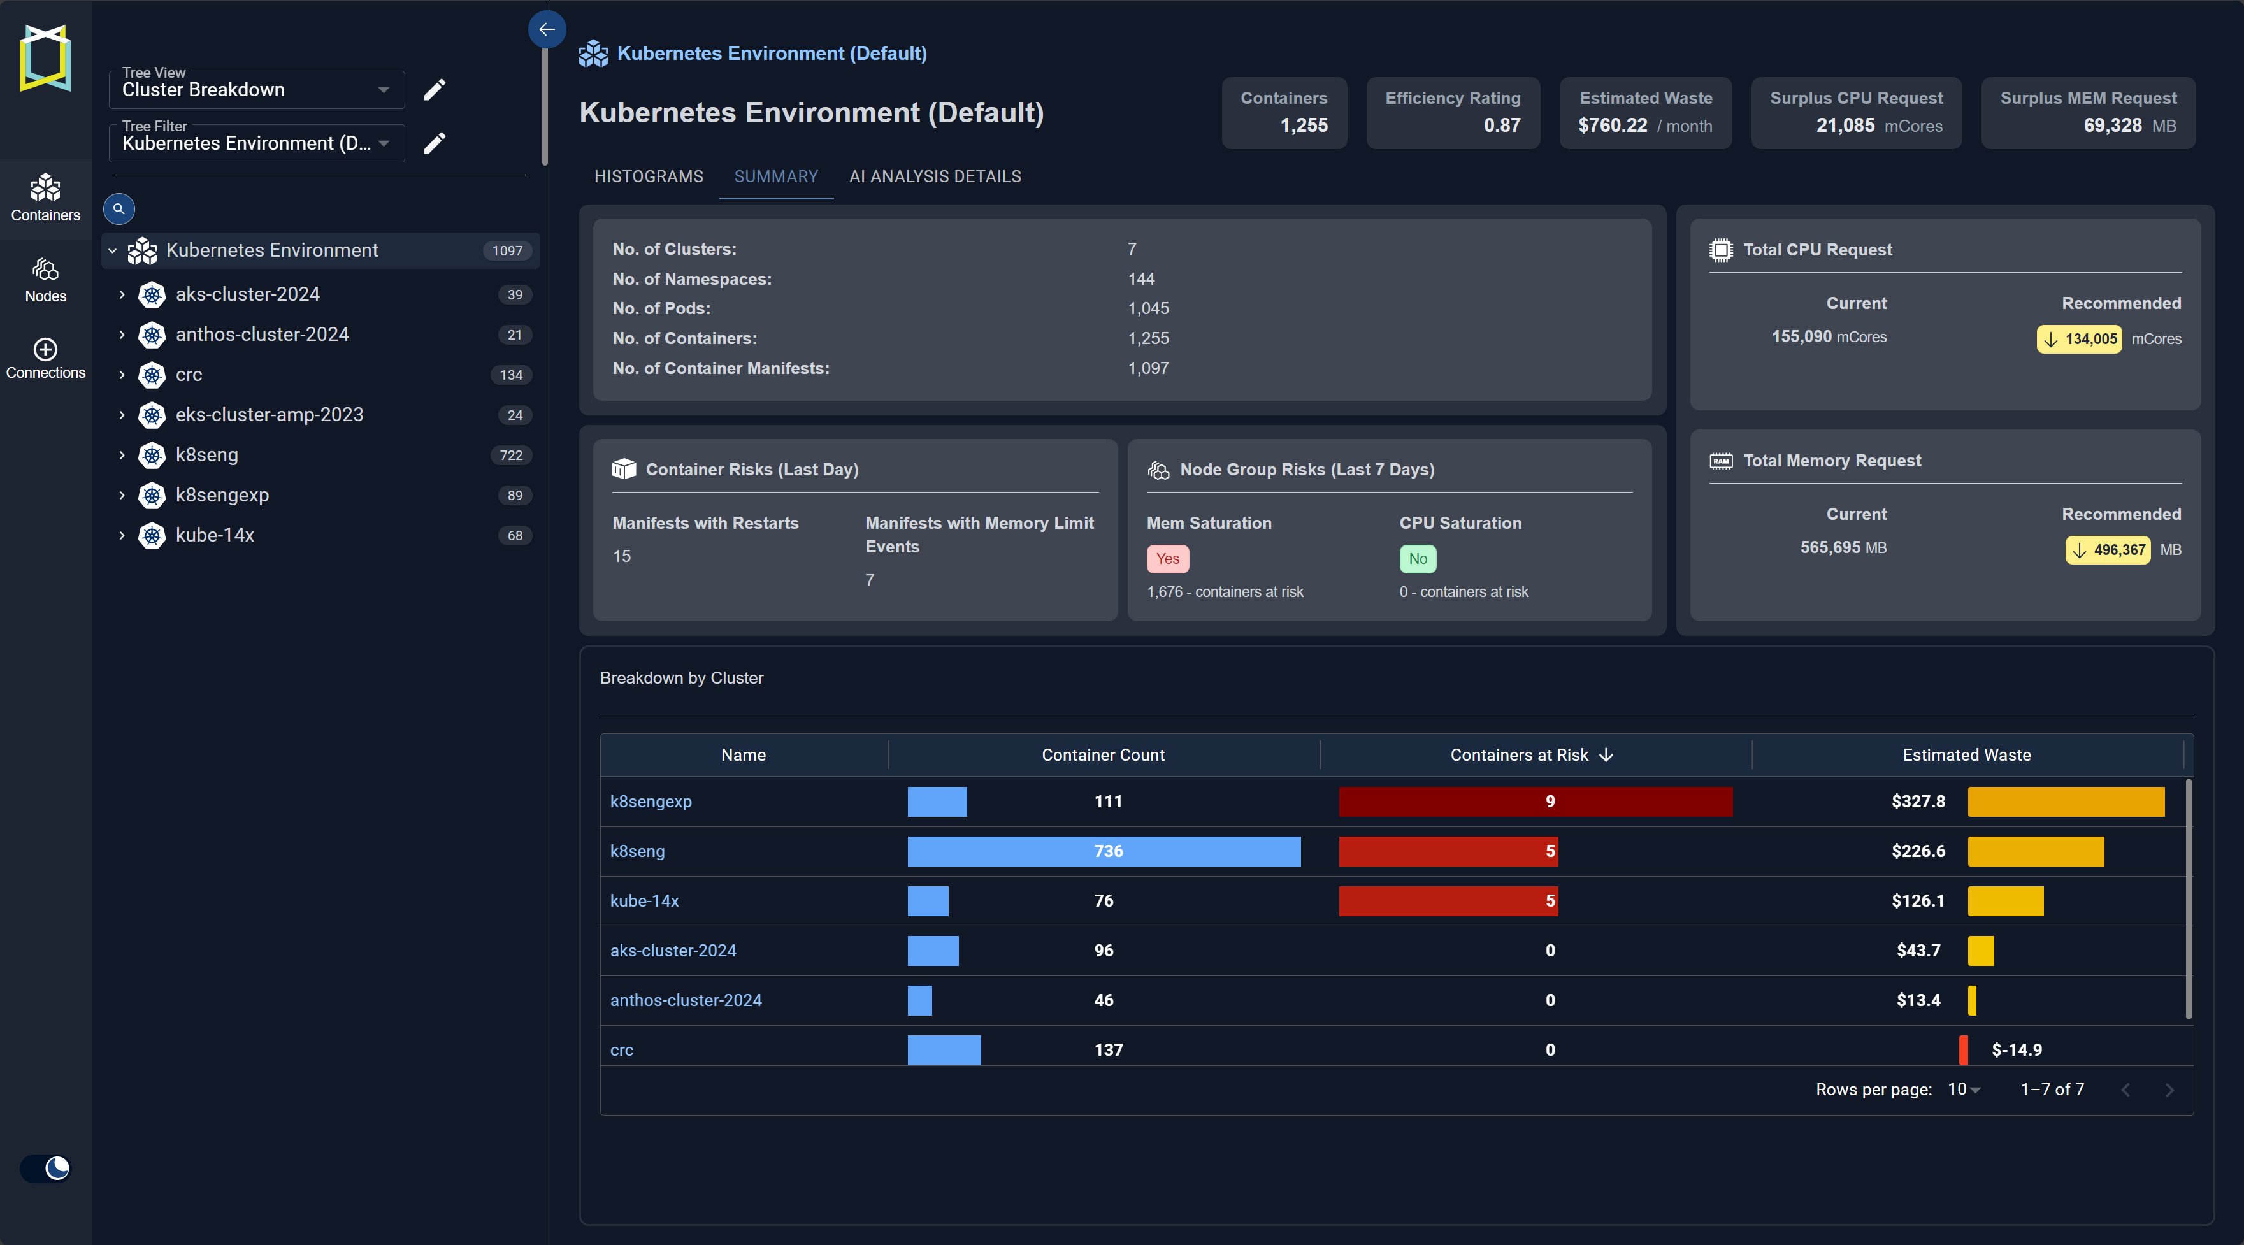The image size is (2244, 1245).
Task: Open the Containers sidebar section
Action: click(x=45, y=198)
